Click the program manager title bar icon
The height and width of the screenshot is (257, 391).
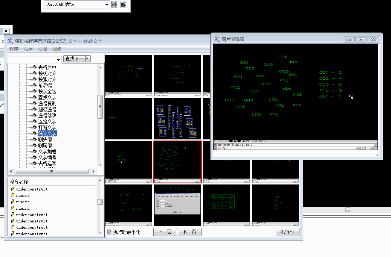(11, 41)
